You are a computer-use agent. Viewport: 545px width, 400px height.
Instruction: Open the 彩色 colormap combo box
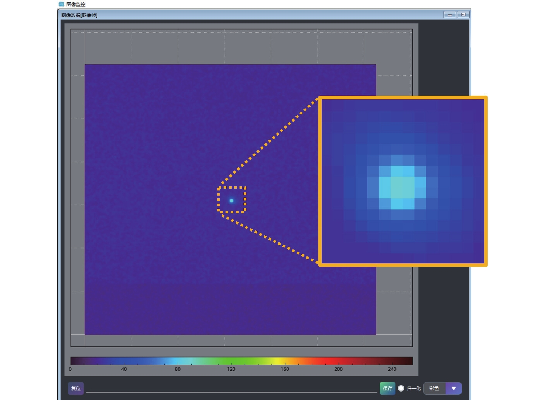click(x=434, y=388)
